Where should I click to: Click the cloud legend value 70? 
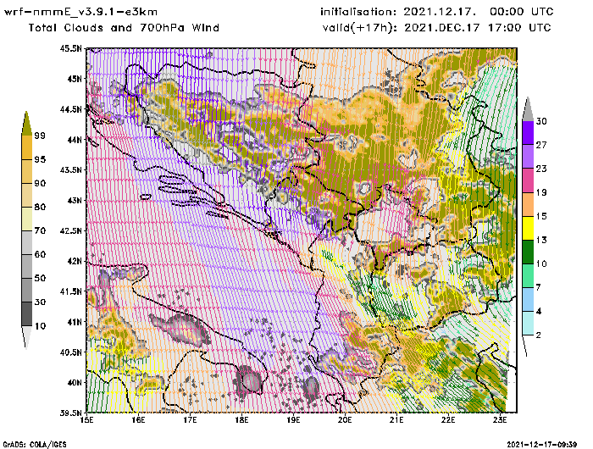coord(40,230)
